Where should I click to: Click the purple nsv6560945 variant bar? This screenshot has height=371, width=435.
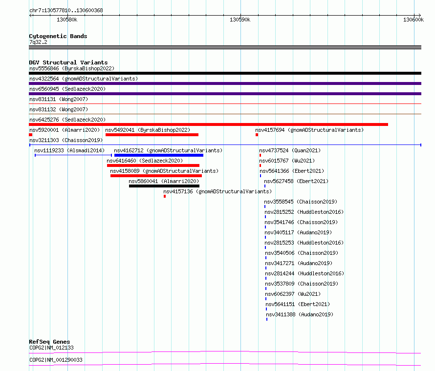(x=225, y=94)
